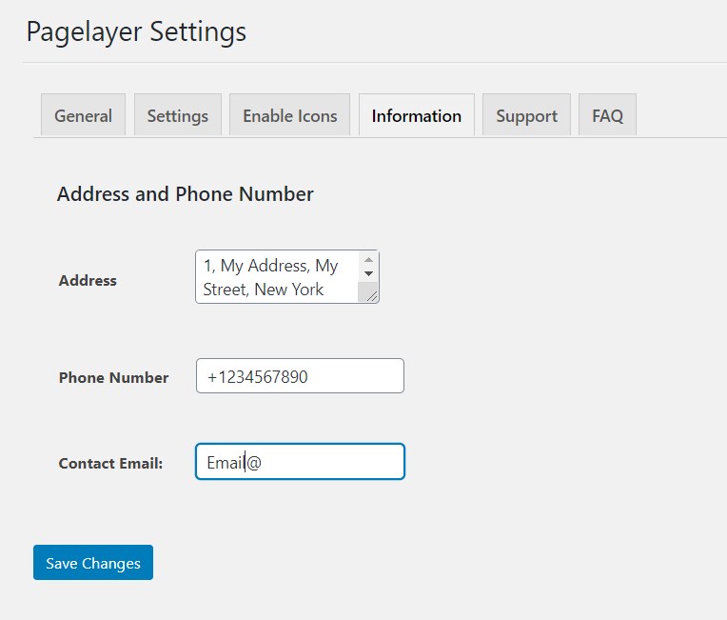Click the @ symbol in Contact Email
727x620 pixels.
coord(254,463)
